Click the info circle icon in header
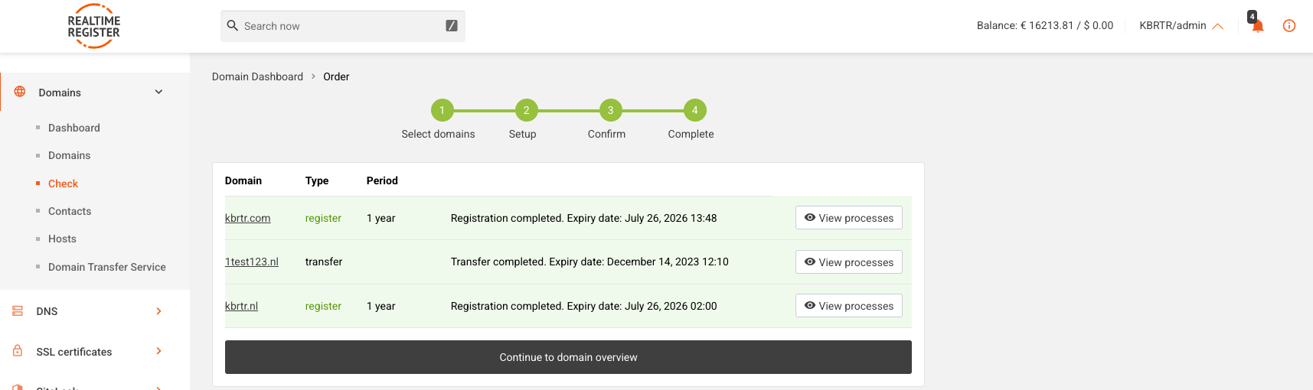 (x=1289, y=26)
